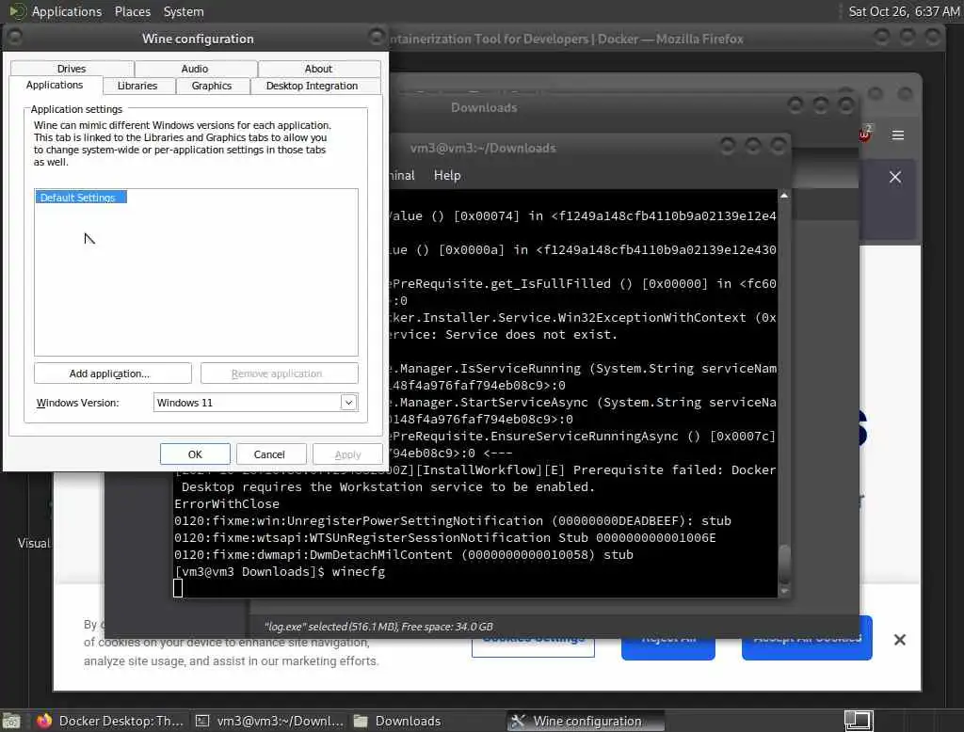The height and width of the screenshot is (732, 964).
Task: Click the Applications menu logo icon
Action: [18, 11]
